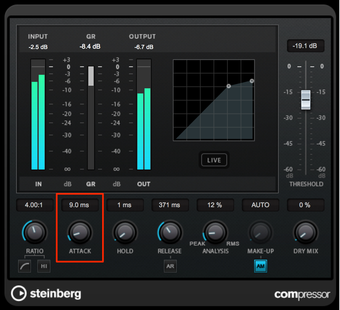The image size is (340, 310).
Task: Click the compressor plugin name text
Action: point(302,295)
